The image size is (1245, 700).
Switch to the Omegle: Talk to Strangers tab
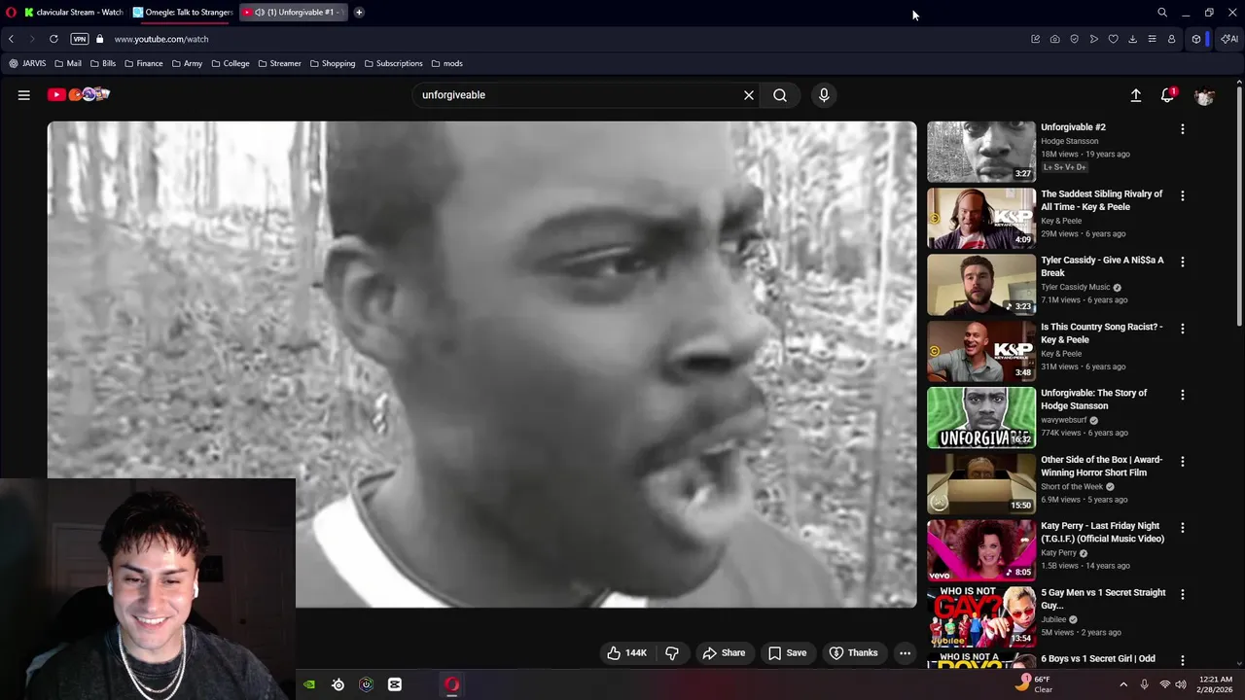pos(183,13)
